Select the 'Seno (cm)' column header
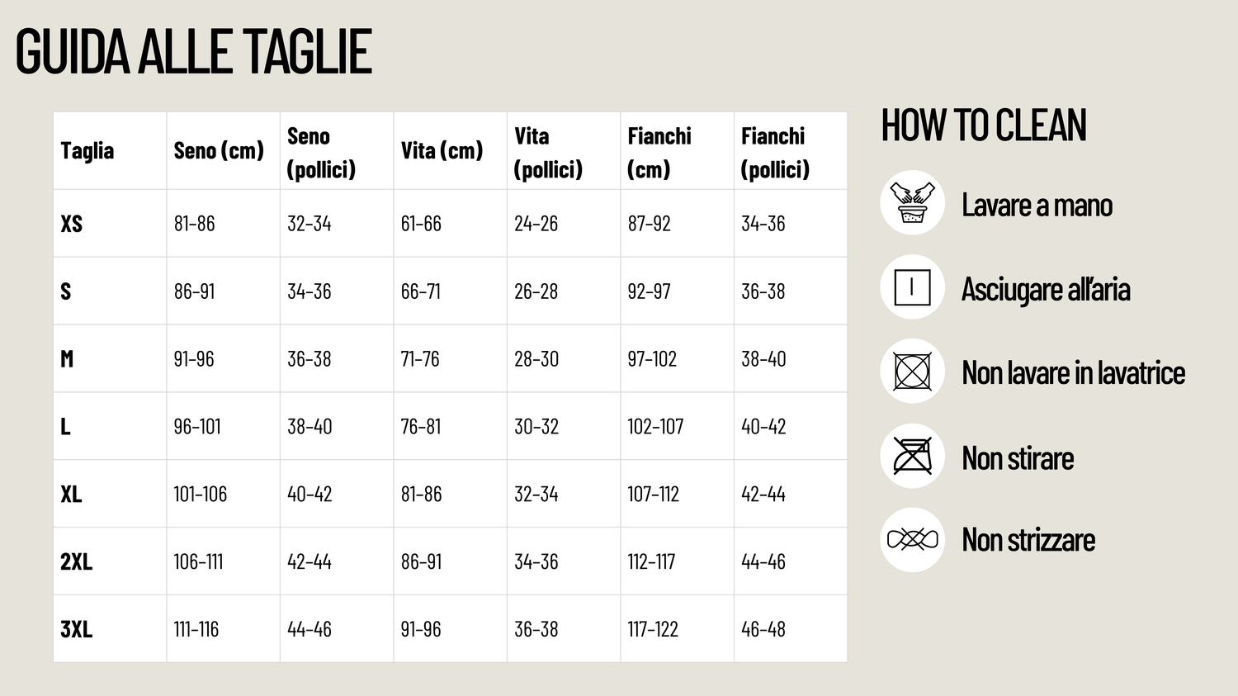The image size is (1238, 696). click(x=219, y=151)
